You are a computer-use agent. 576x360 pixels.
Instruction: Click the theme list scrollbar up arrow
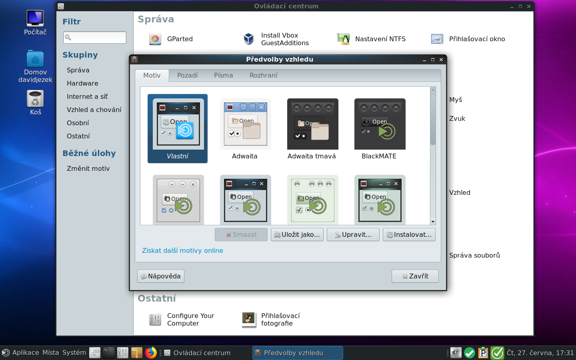(x=433, y=90)
